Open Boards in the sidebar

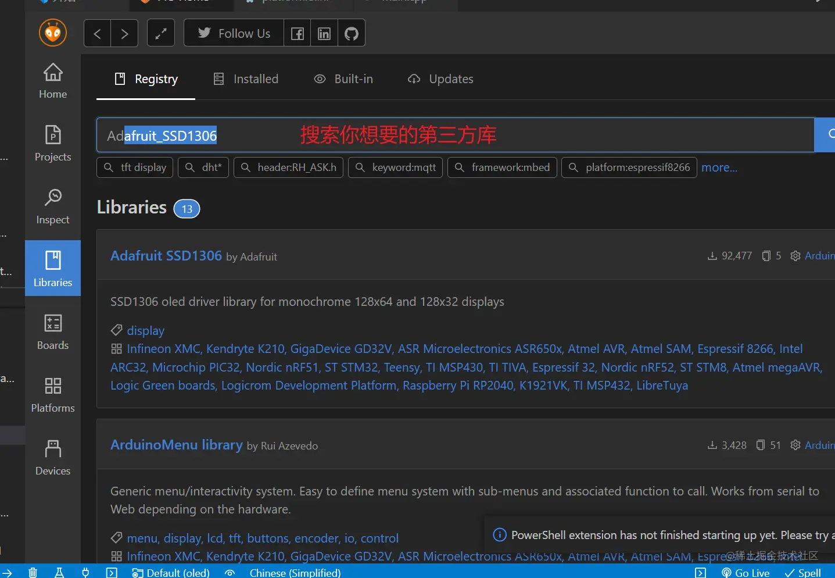[x=53, y=332]
